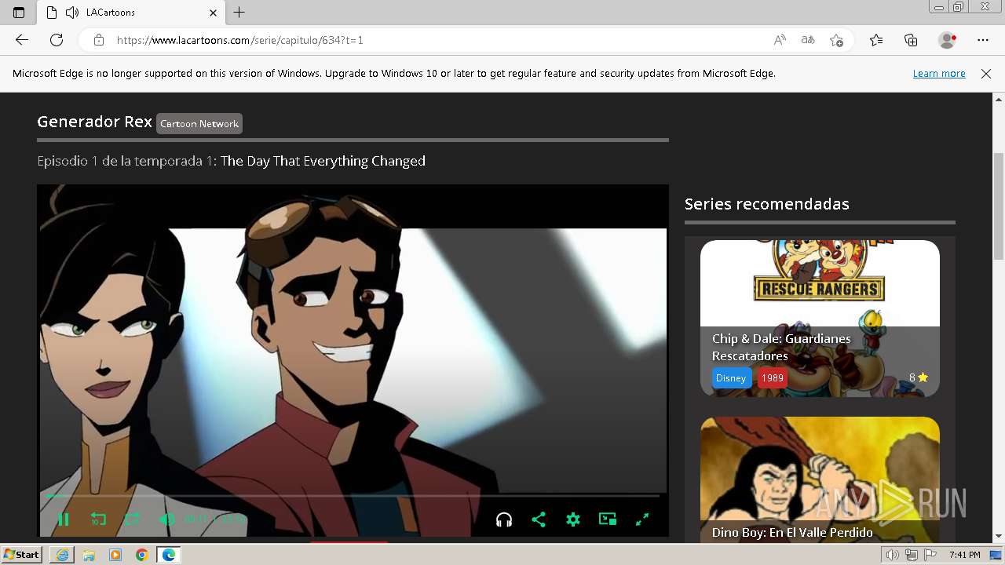Open the Translate page option
The image size is (1005, 565).
pos(808,40)
